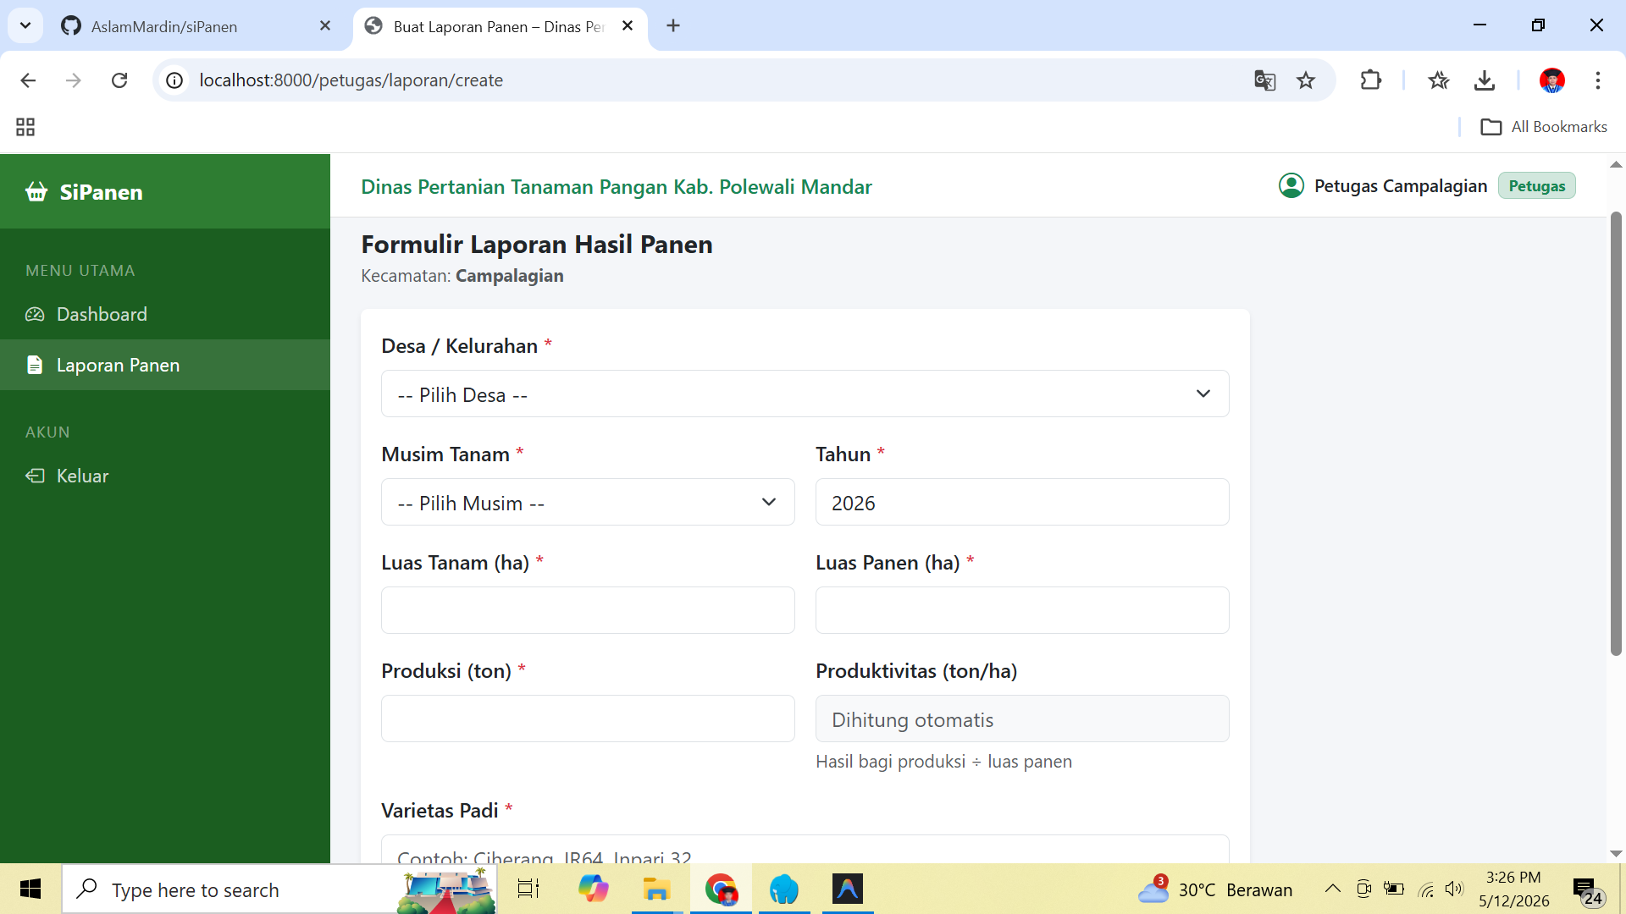This screenshot has width=1626, height=914.
Task: Click the Keluar logout arrow icon
Action: [35, 476]
